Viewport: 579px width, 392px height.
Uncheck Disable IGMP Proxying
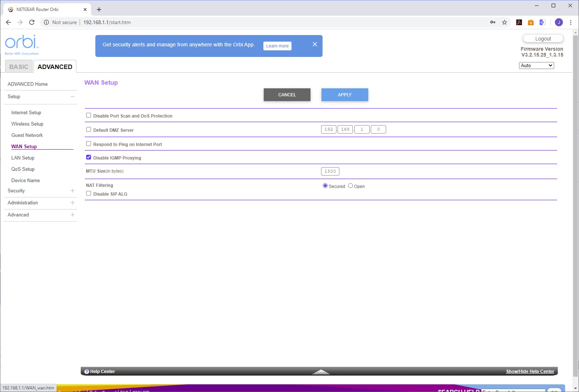tap(88, 157)
